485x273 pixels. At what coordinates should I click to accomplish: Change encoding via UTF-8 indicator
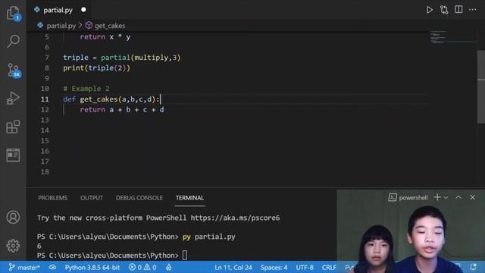pyautogui.click(x=305, y=267)
